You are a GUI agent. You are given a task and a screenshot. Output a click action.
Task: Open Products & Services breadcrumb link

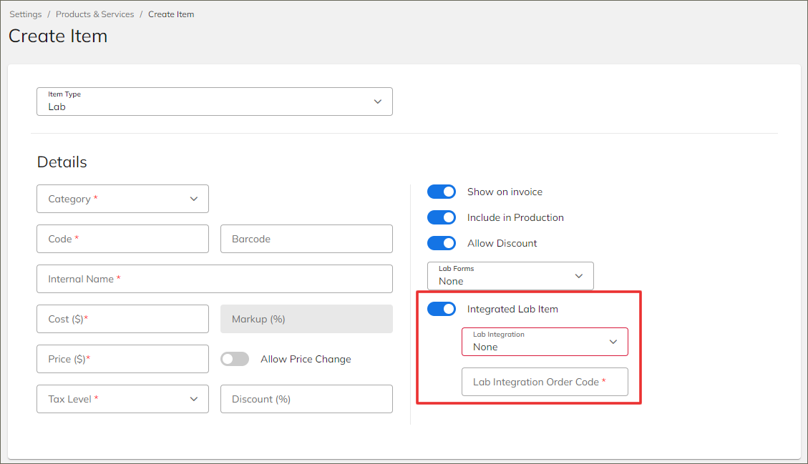[94, 14]
